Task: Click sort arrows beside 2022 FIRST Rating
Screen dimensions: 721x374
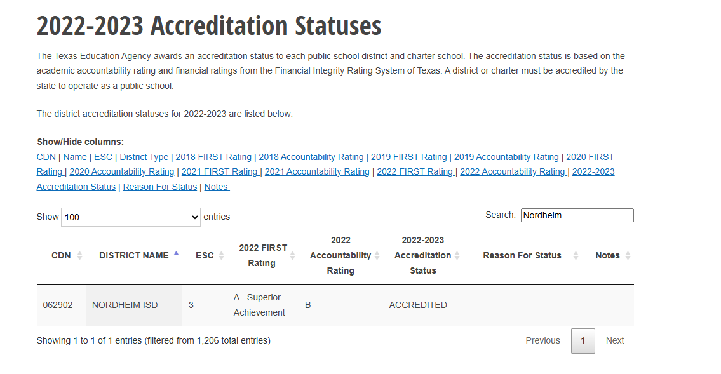Action: click(292, 255)
